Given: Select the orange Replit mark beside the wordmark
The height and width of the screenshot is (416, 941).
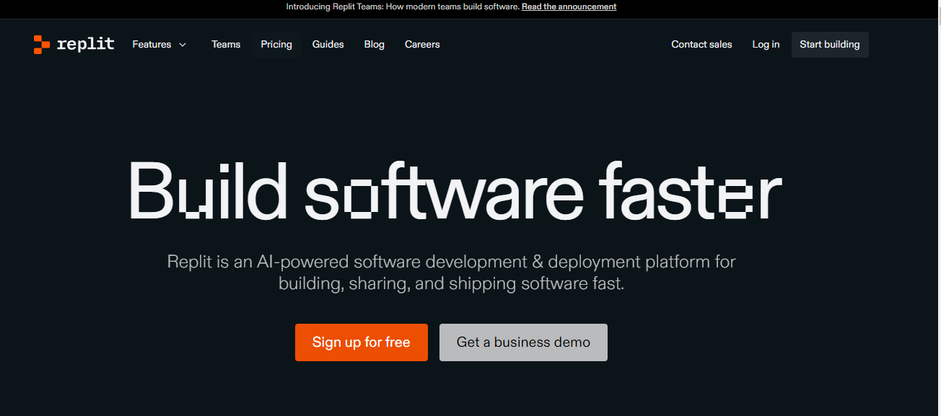Looking at the screenshot, I should [40, 44].
